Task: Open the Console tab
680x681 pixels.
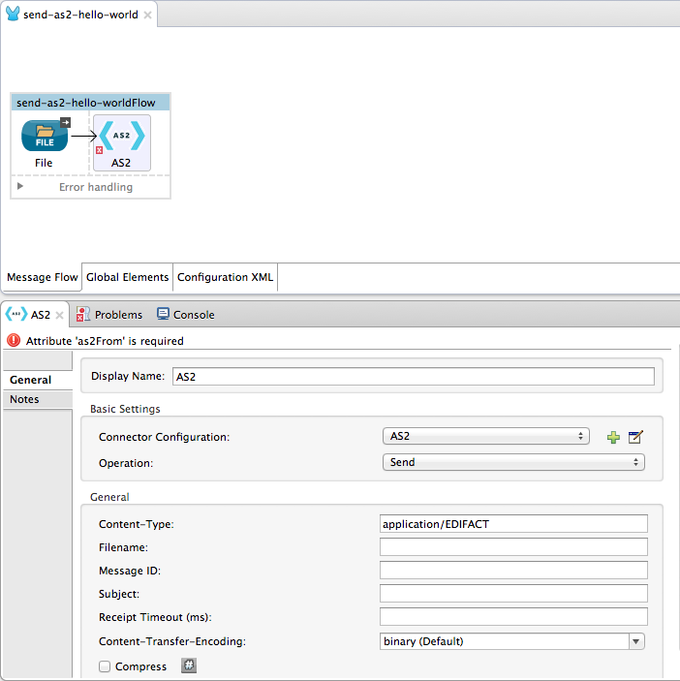Action: 185,315
